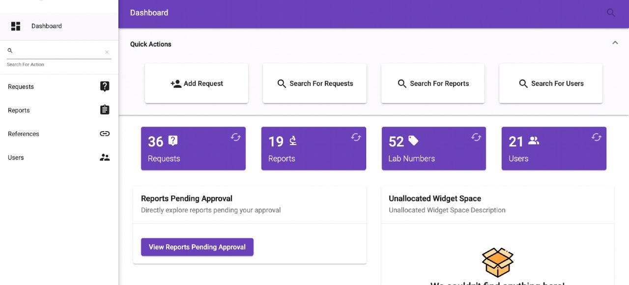Open the Requests sidebar menu item
Screen dimensions: 629x285
[x=21, y=87]
